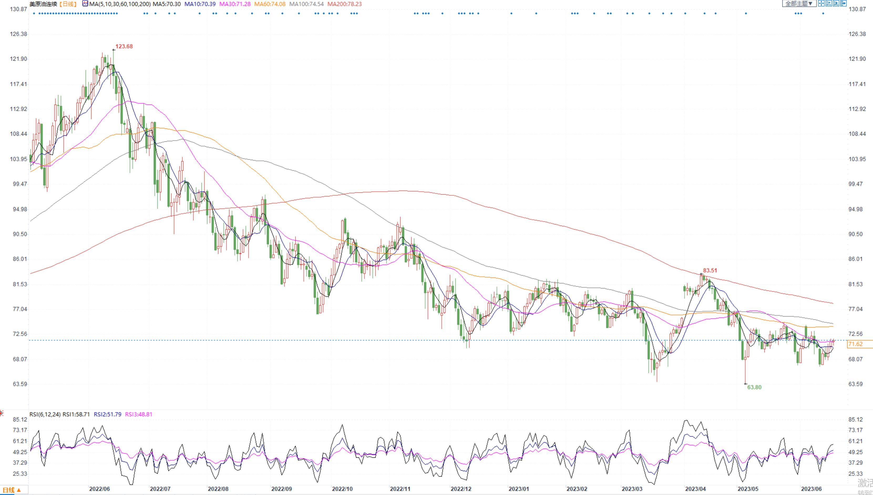Click the MA(5,10,30,60,100,200) indicator label
The height and width of the screenshot is (495, 873).
coord(120,4)
